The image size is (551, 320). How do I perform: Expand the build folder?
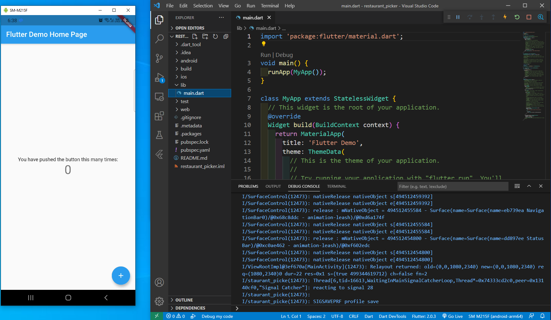[x=200, y=69]
